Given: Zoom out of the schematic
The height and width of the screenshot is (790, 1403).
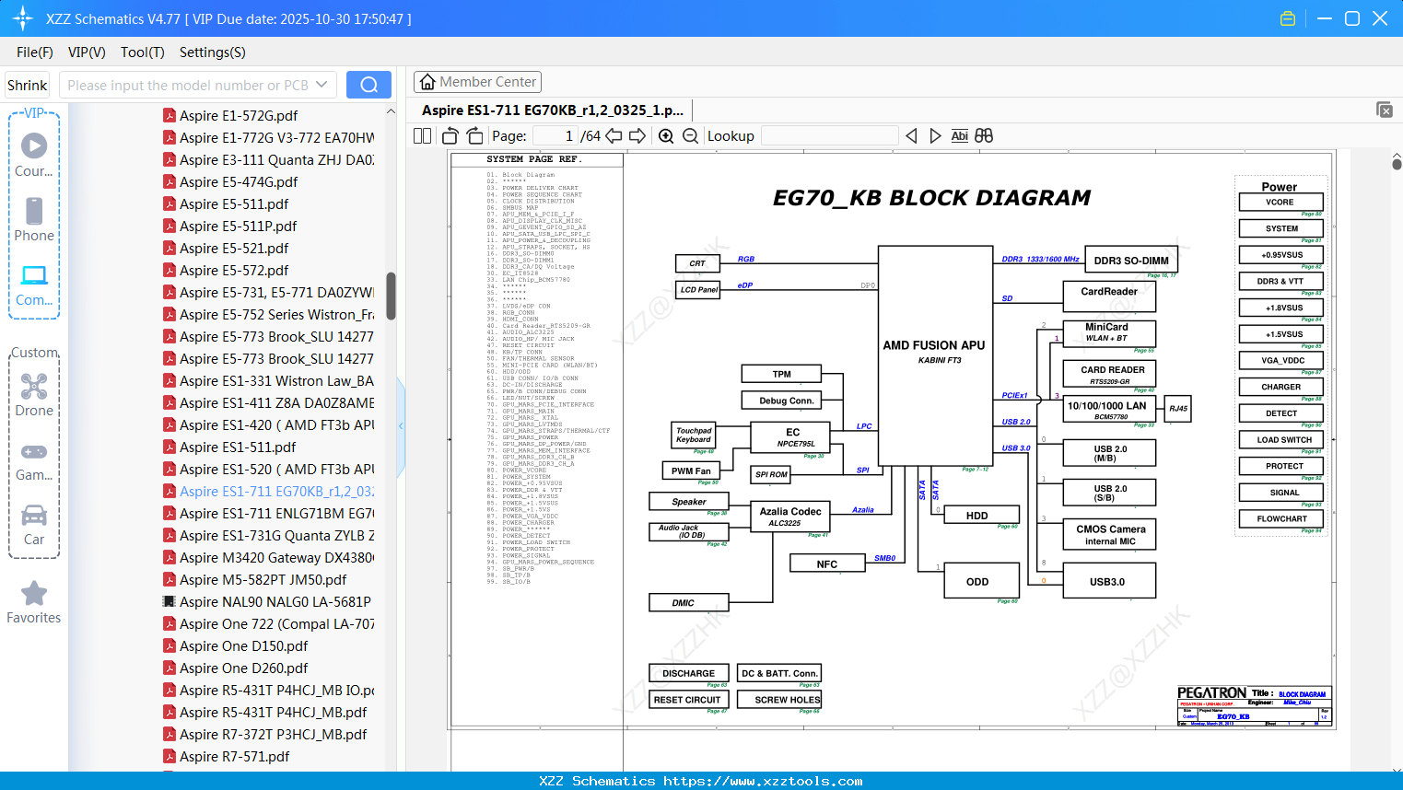Looking at the screenshot, I should 689,135.
